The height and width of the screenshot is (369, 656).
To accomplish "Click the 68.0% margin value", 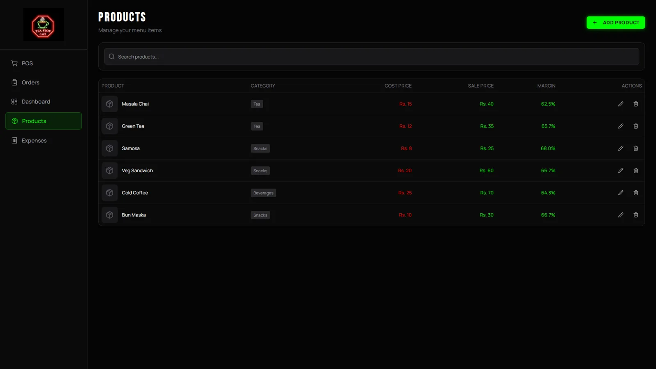I will tap(548, 148).
